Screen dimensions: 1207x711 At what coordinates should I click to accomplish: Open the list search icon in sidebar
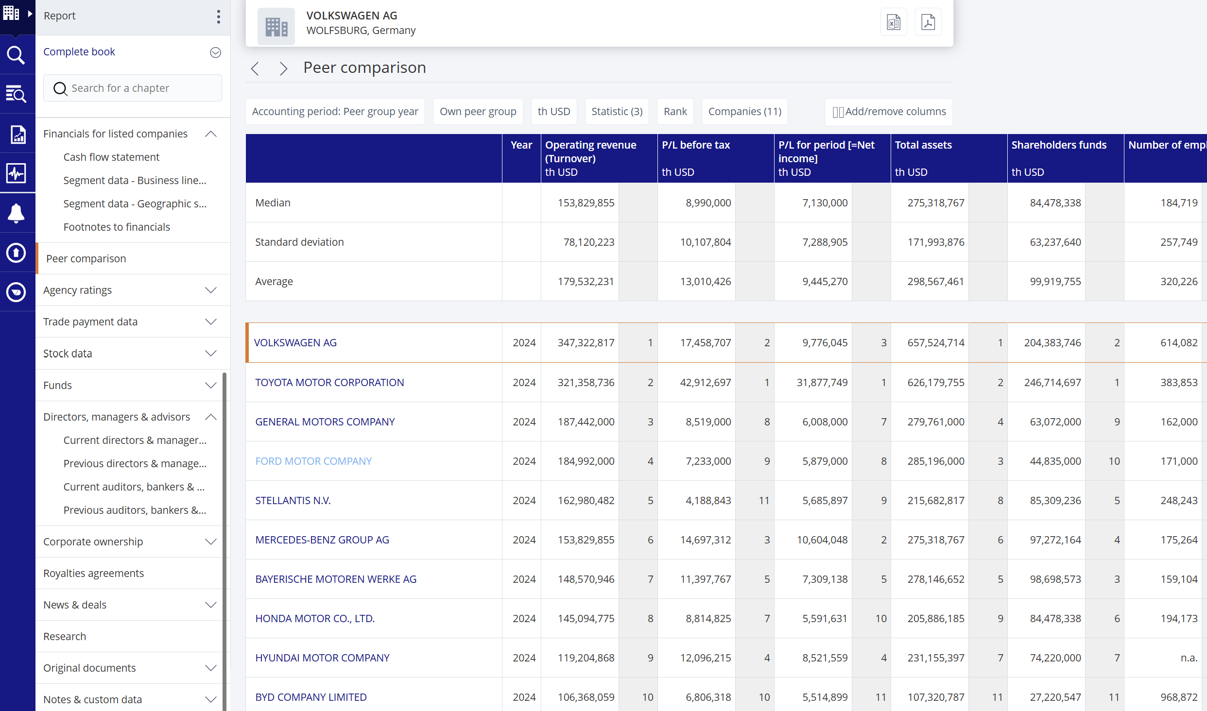coord(16,94)
